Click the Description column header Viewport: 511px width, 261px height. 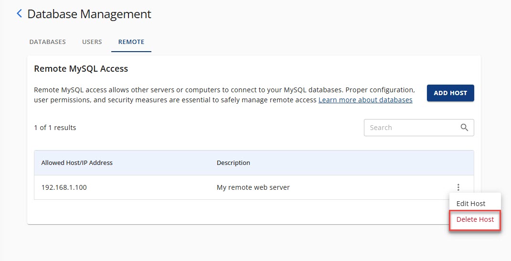[x=234, y=163]
